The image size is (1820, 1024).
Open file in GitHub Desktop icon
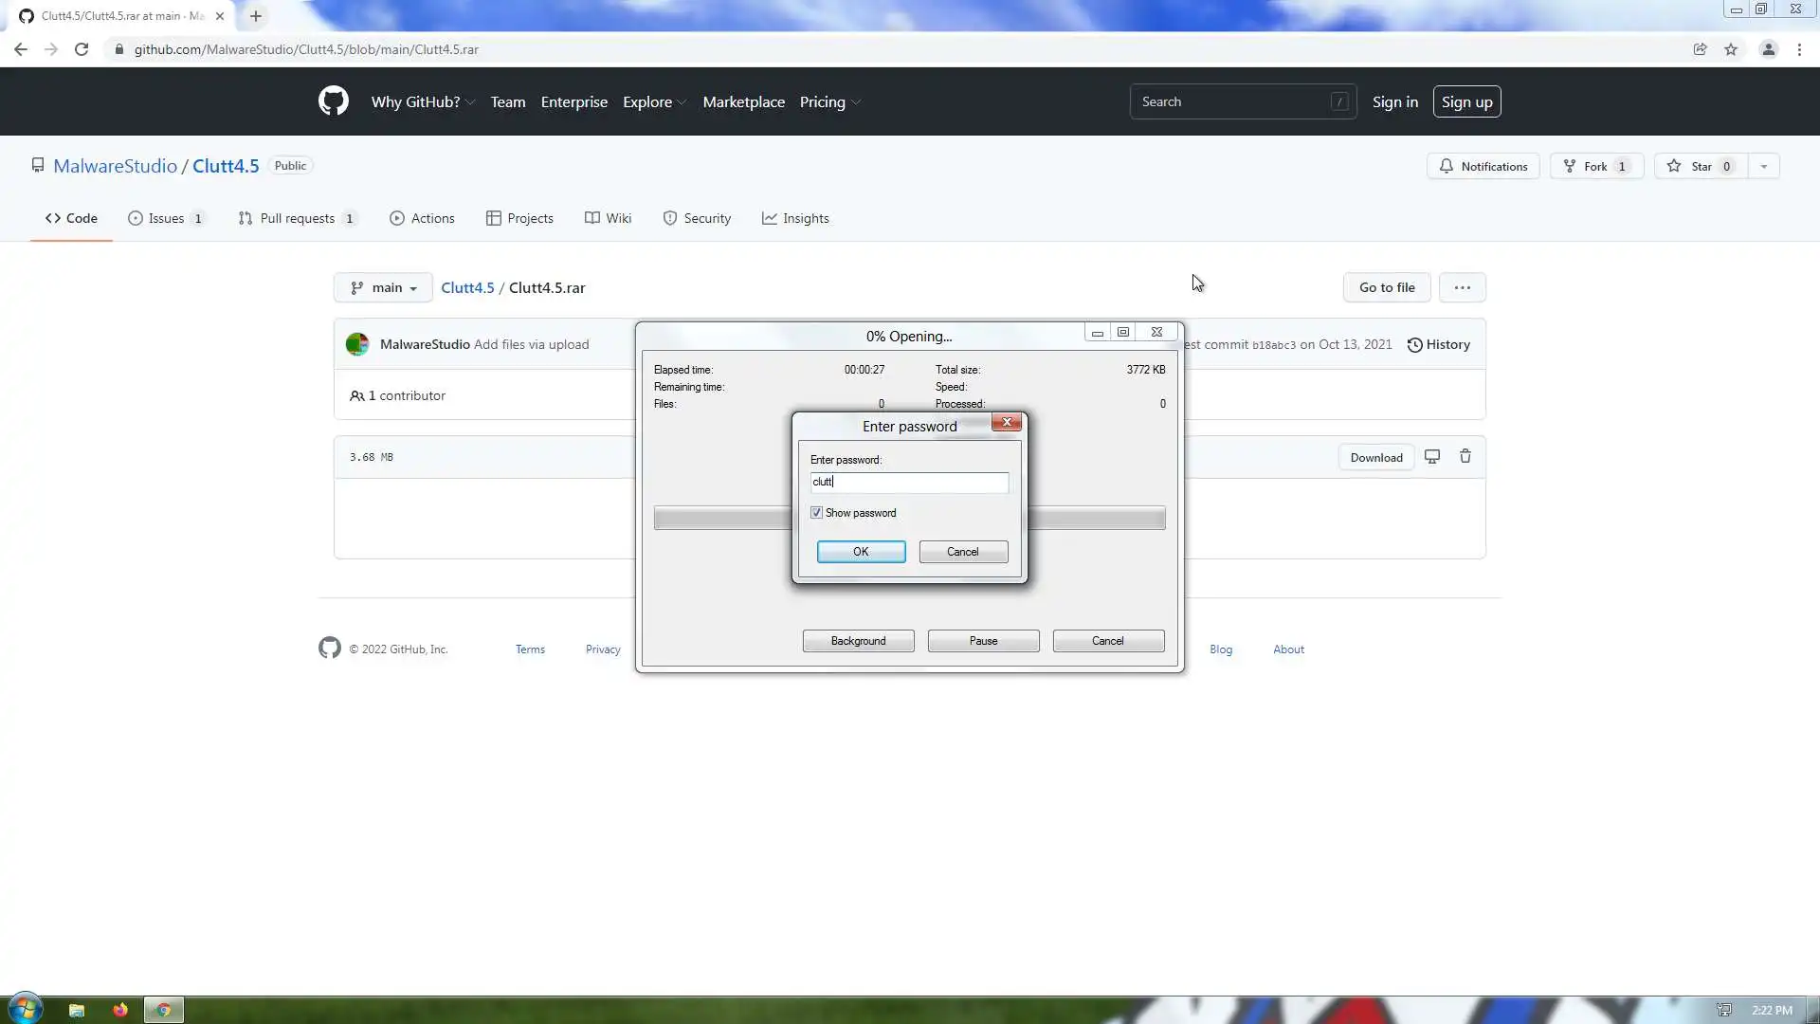1432,457
